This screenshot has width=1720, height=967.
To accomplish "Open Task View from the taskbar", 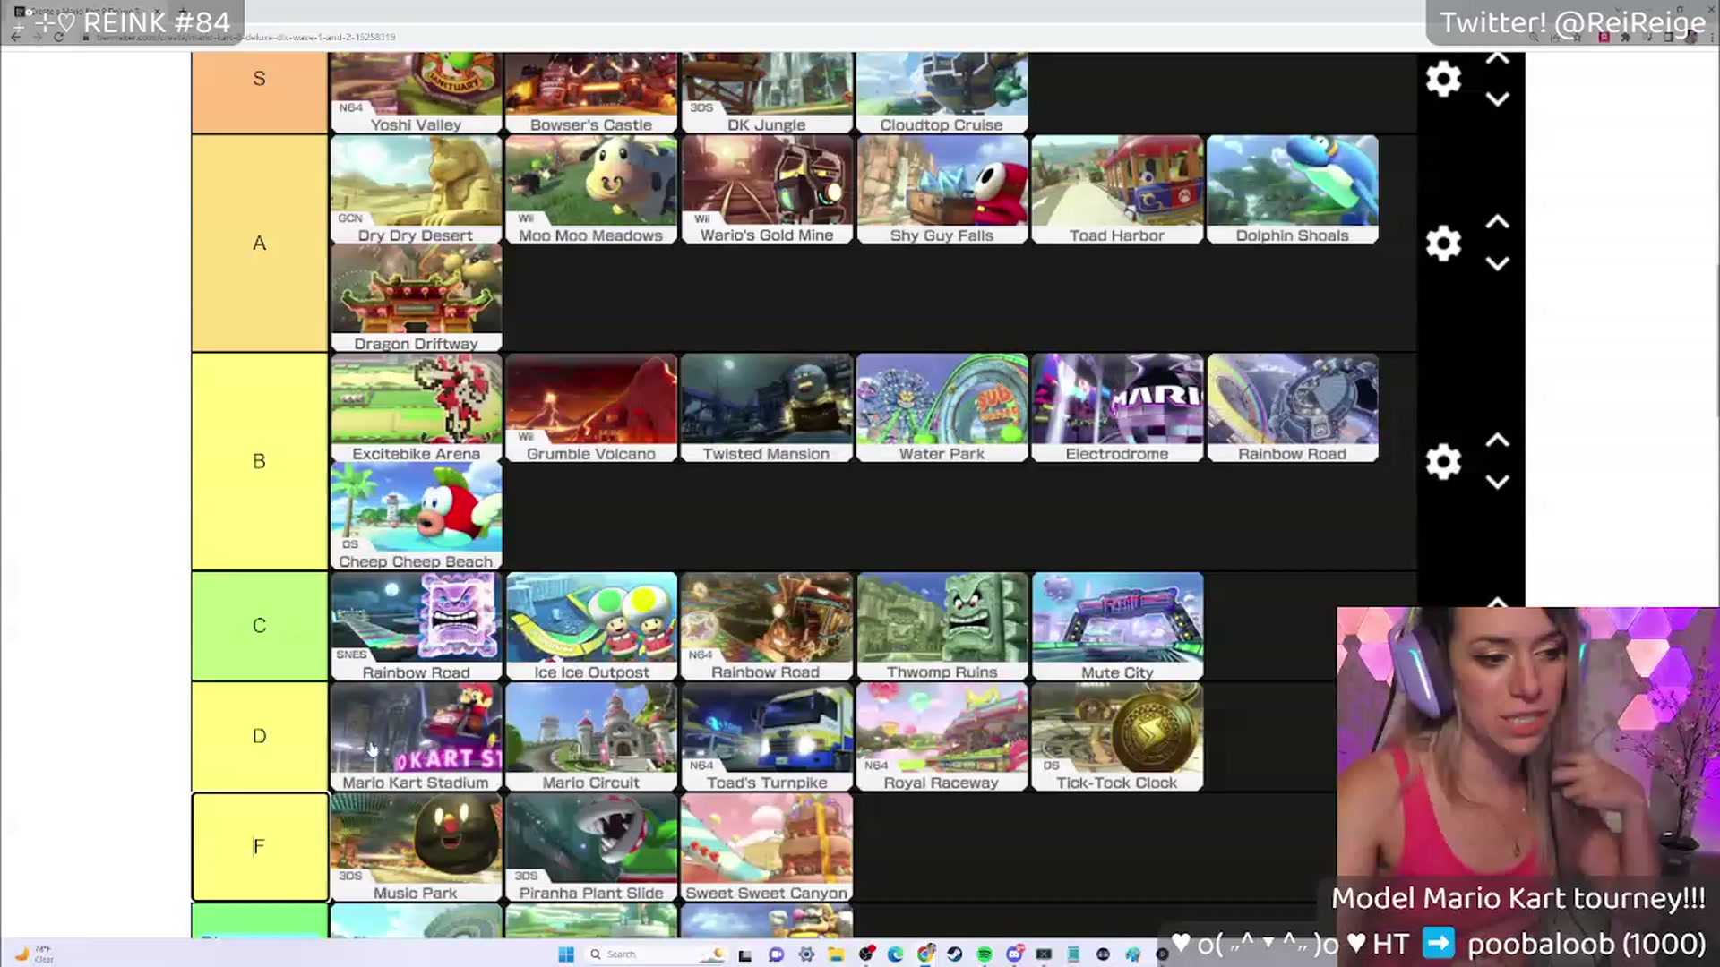I will [x=744, y=954].
